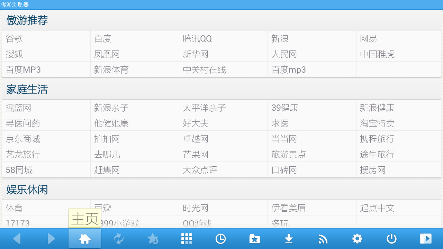Visit 凤凰网

click(x=107, y=54)
